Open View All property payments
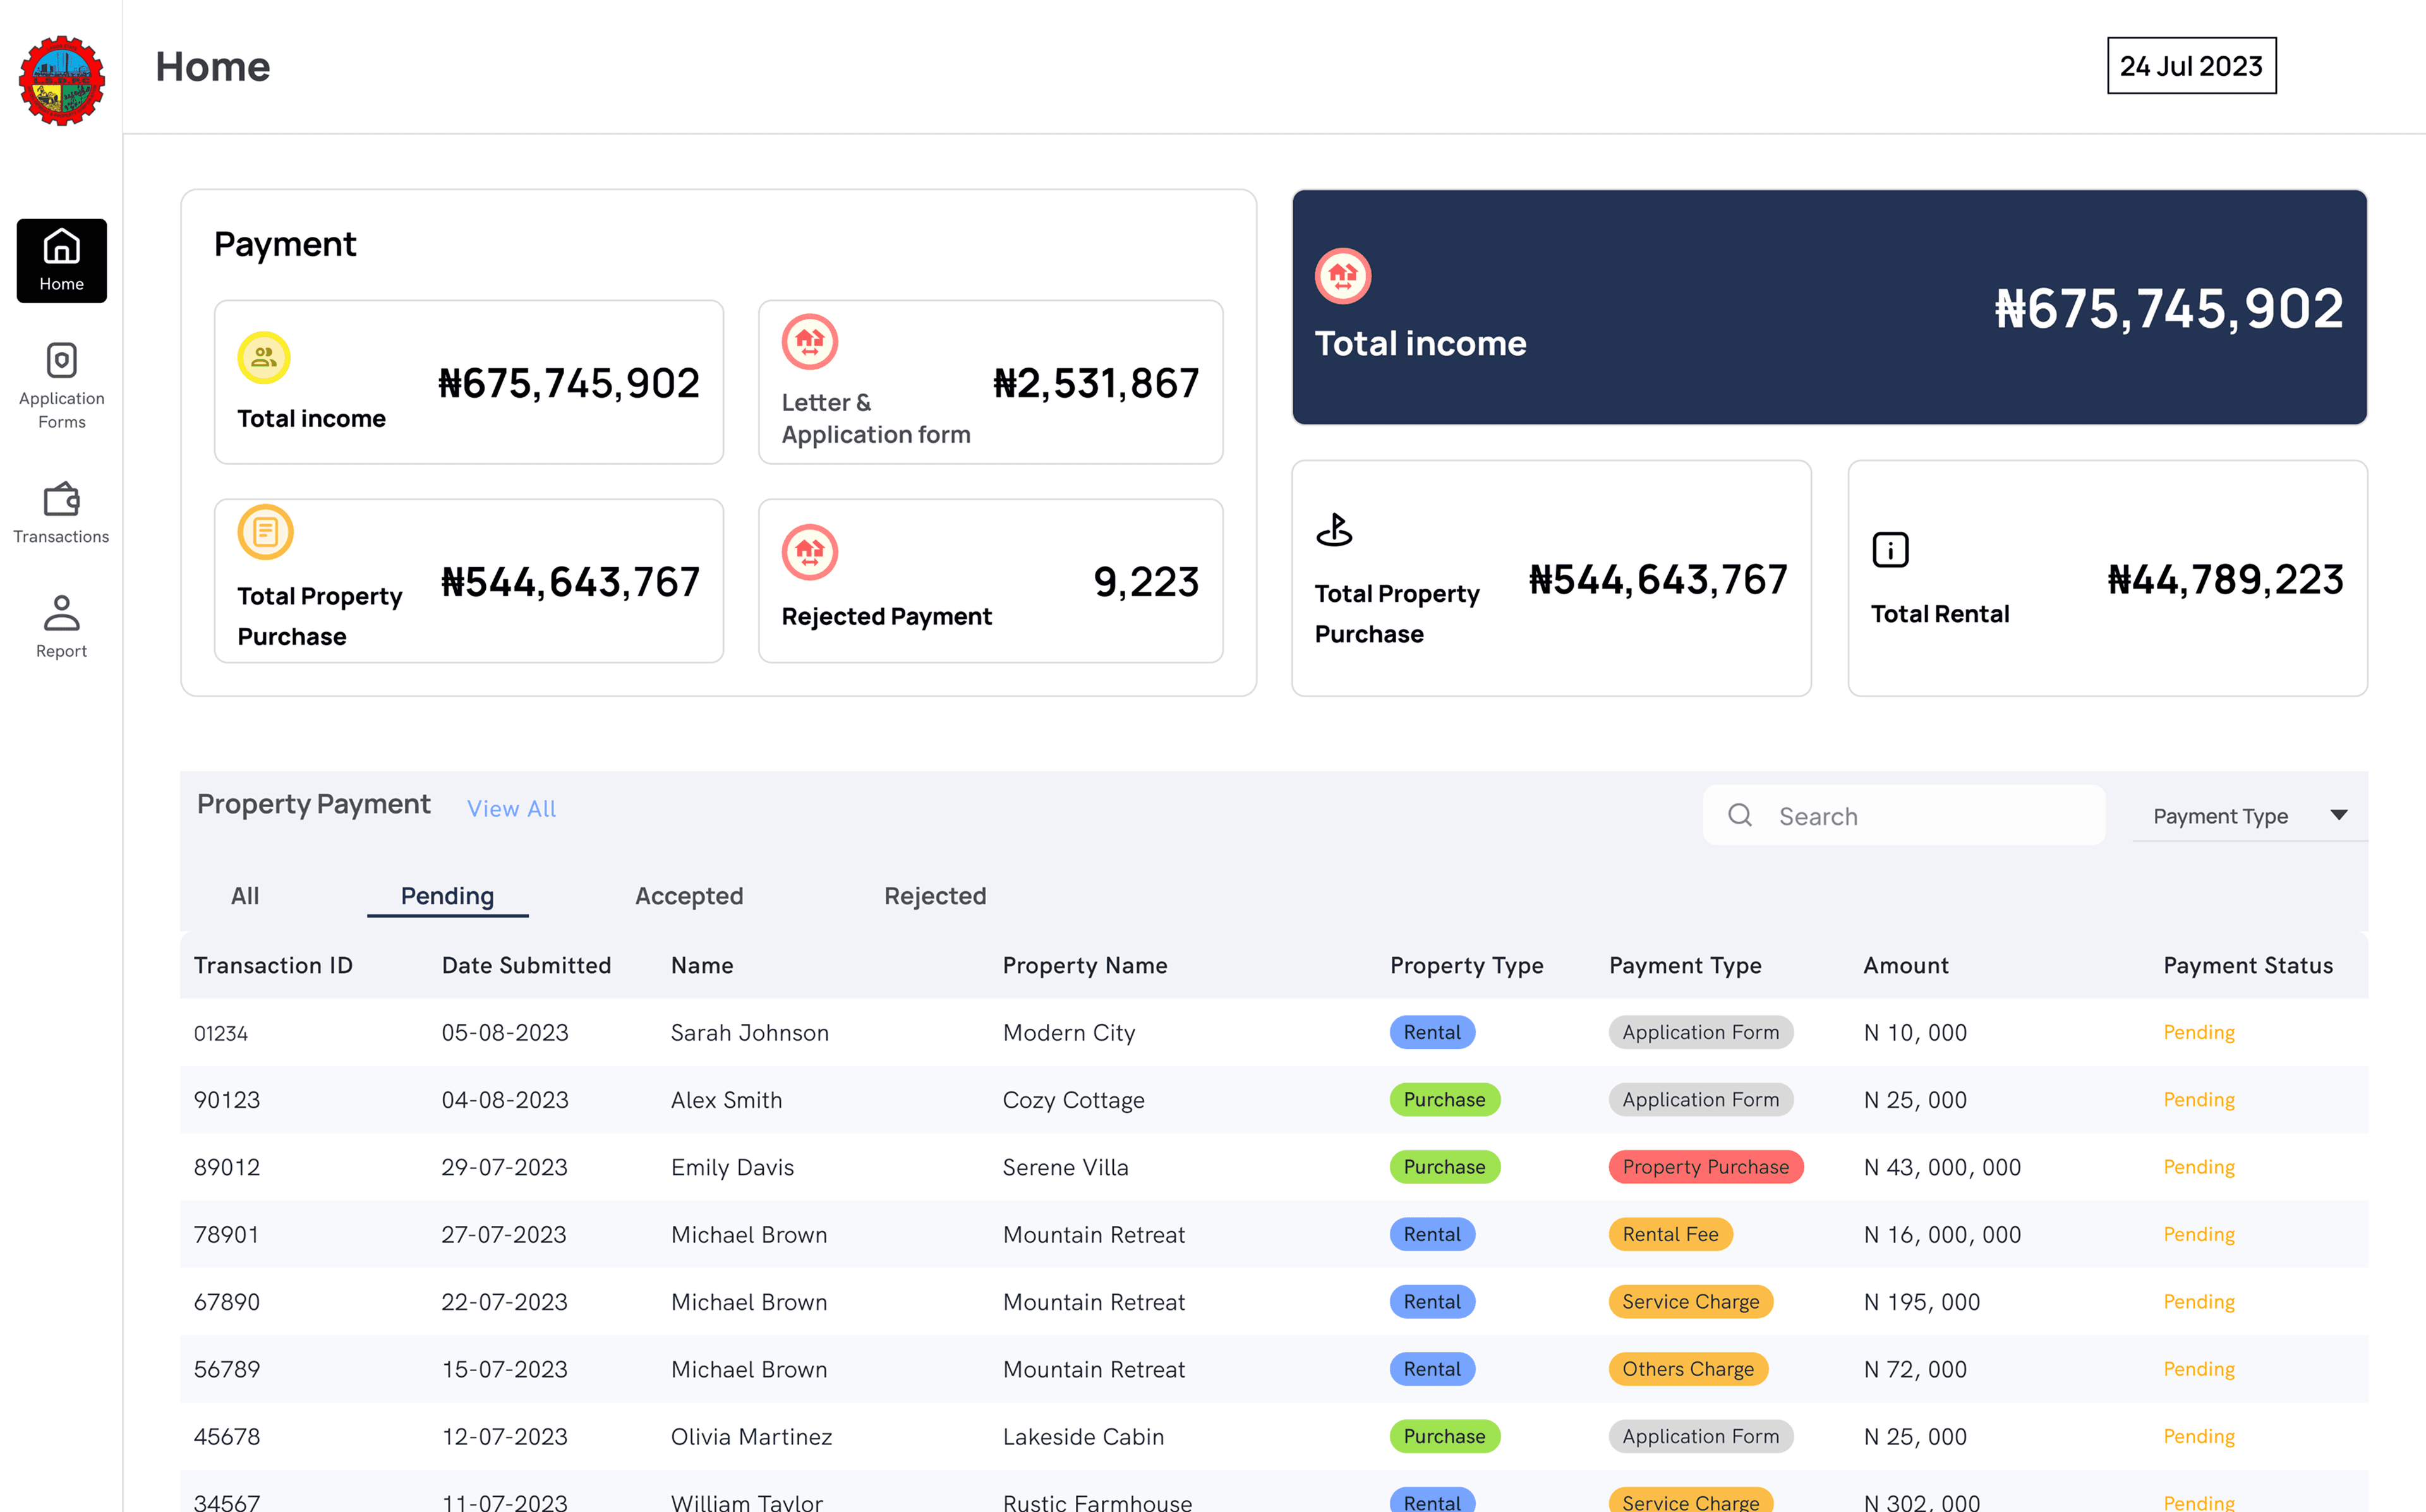 tap(511, 808)
